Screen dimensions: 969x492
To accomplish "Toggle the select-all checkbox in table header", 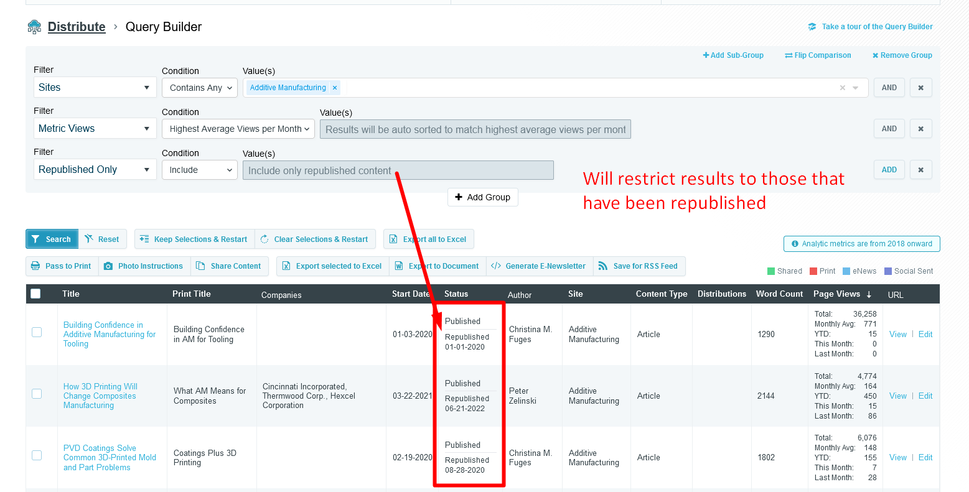I will (x=36, y=294).
